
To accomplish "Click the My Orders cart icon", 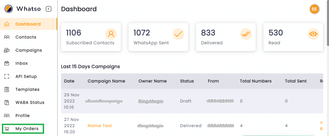I will point(7,129).
